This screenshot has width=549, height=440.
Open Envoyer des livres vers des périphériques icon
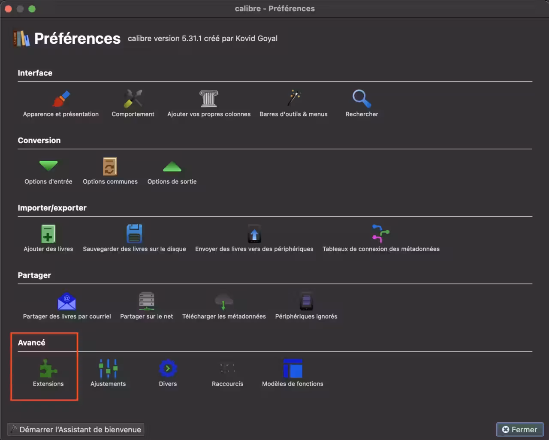tap(254, 234)
